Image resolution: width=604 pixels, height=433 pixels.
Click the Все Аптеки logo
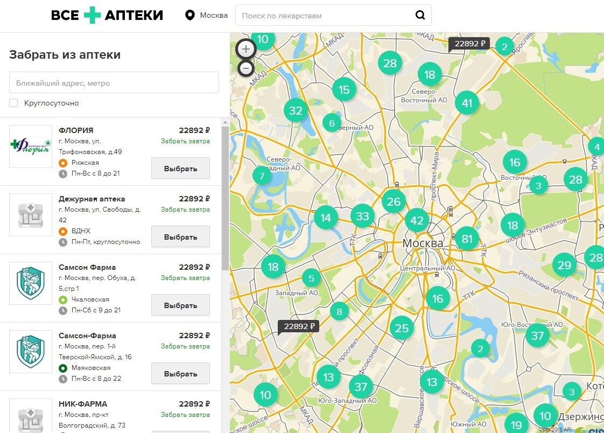pyautogui.click(x=107, y=15)
